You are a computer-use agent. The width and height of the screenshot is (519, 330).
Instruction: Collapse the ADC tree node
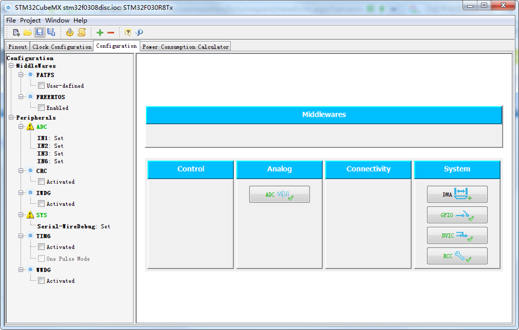tap(21, 127)
